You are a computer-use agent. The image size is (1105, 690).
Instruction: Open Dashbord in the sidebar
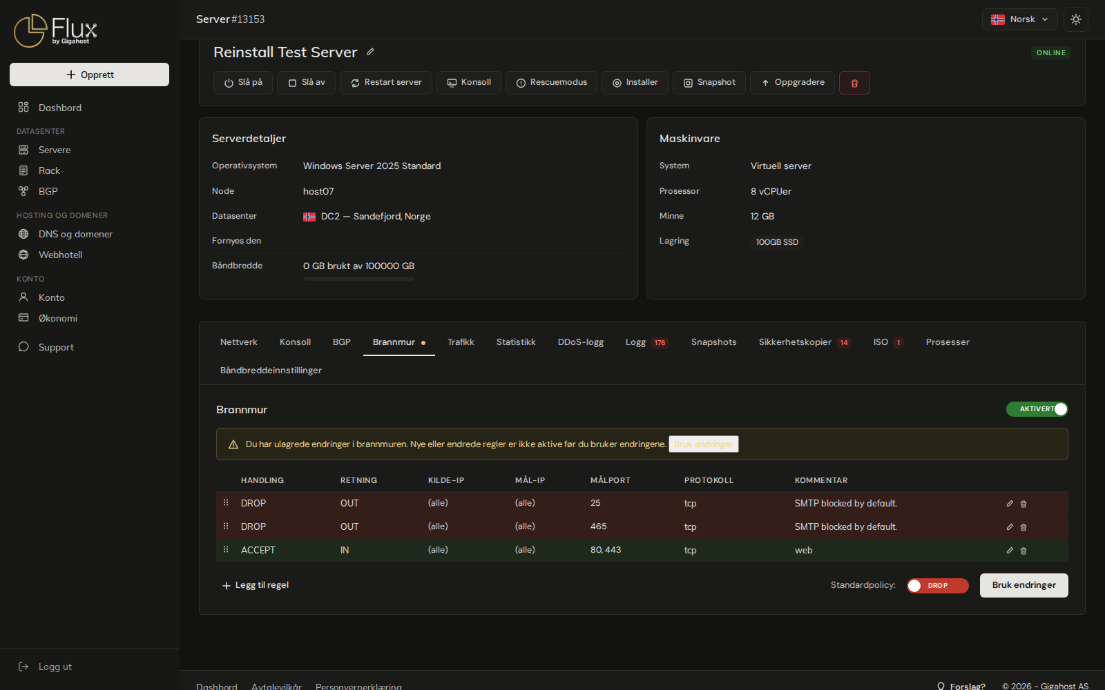[90, 108]
